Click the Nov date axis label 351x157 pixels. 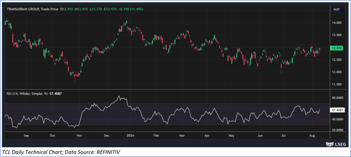point(79,136)
